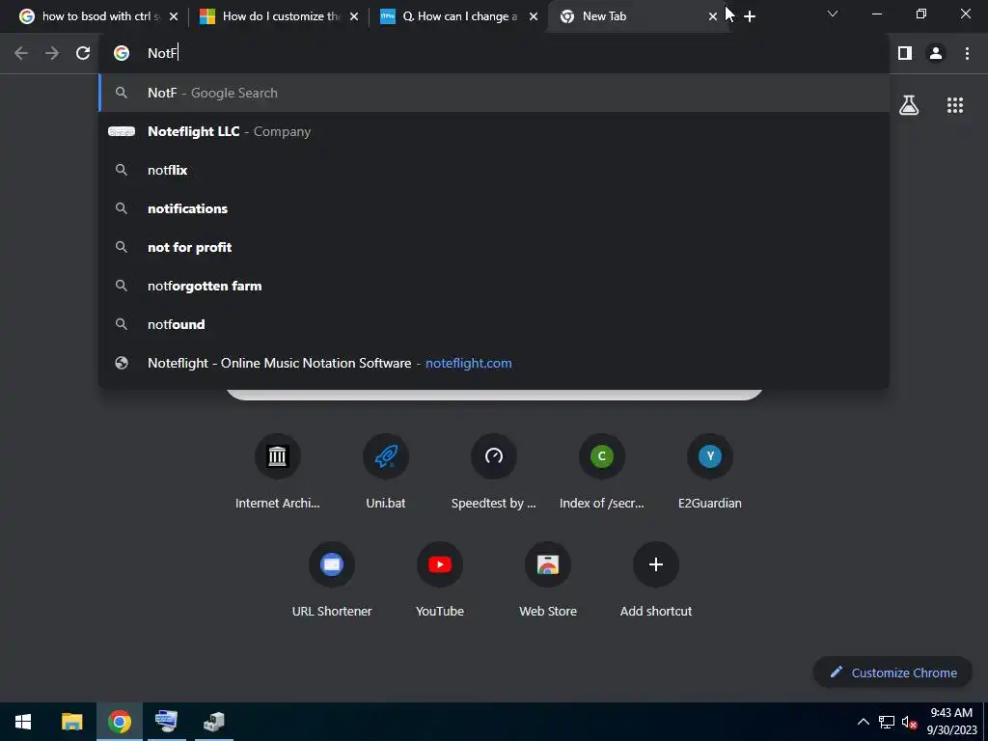Open the new tab plus button
This screenshot has width=988, height=741.
(750, 16)
